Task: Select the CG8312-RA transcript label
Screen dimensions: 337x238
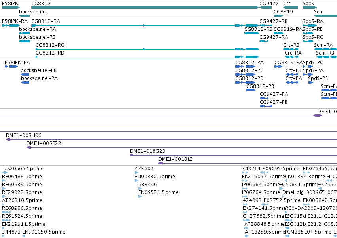Action: (46, 21)
